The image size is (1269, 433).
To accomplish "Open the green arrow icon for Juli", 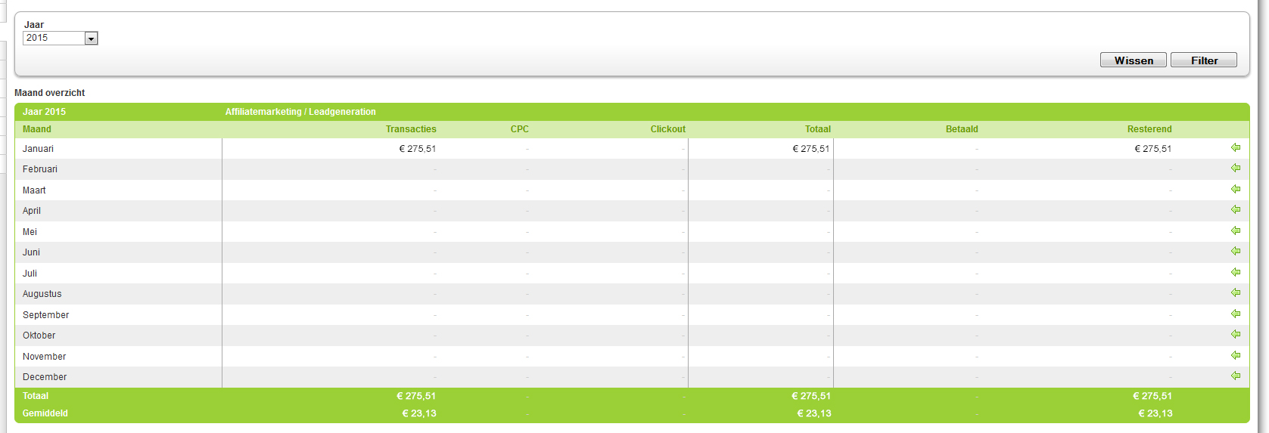I will point(1236,272).
